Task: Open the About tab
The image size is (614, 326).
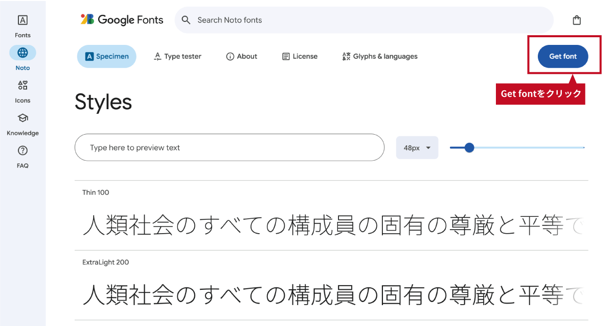Action: [x=241, y=57]
